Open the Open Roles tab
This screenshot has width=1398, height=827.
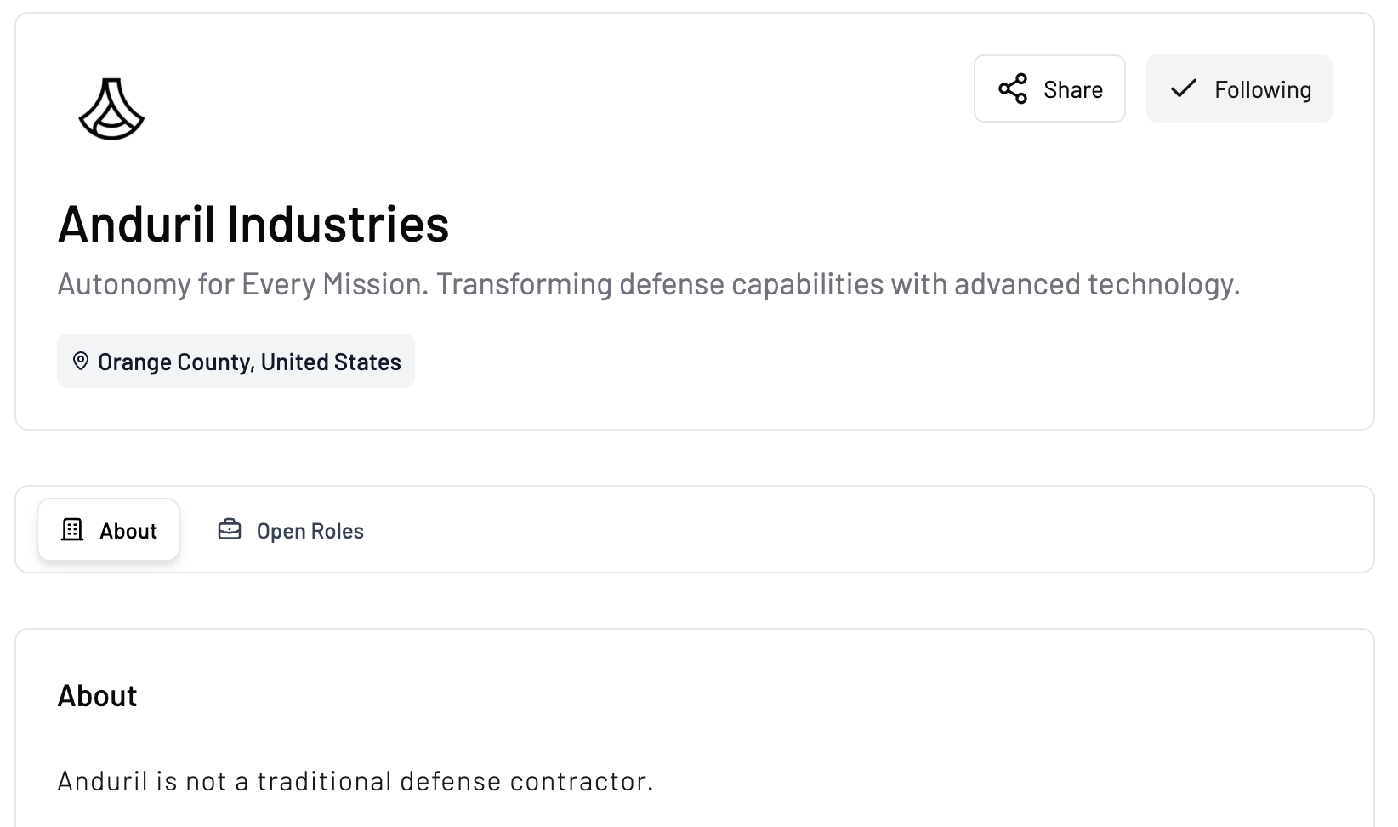pos(291,530)
